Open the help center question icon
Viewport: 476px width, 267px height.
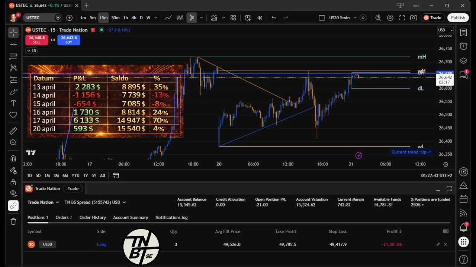(x=463, y=259)
